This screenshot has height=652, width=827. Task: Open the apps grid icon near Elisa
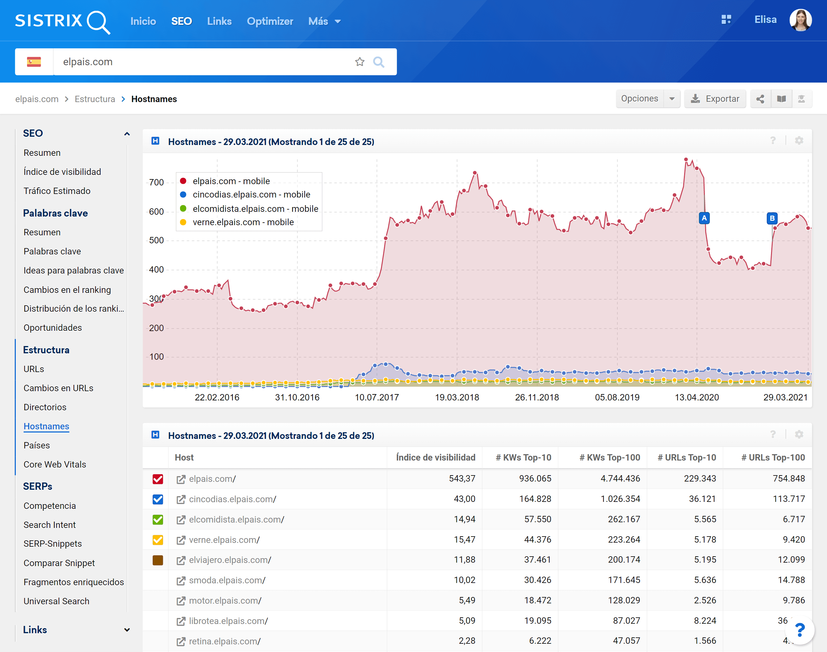coord(726,20)
